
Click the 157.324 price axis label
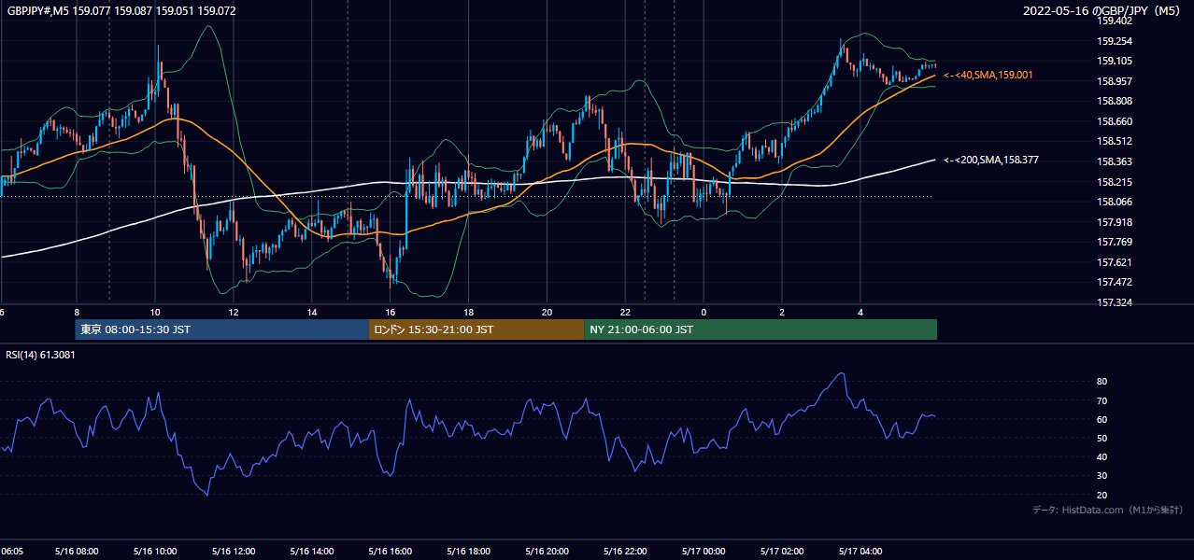1115,302
